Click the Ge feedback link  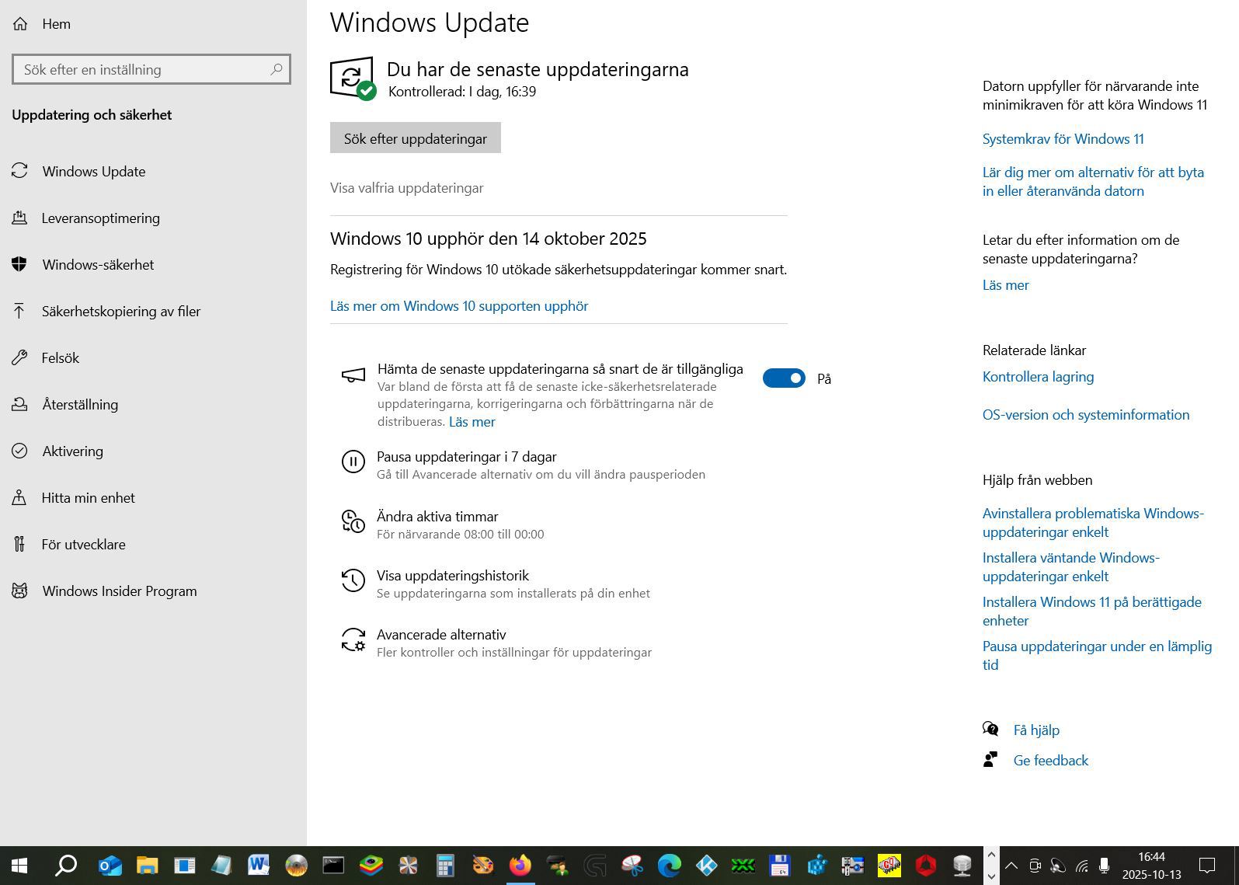coord(1051,761)
